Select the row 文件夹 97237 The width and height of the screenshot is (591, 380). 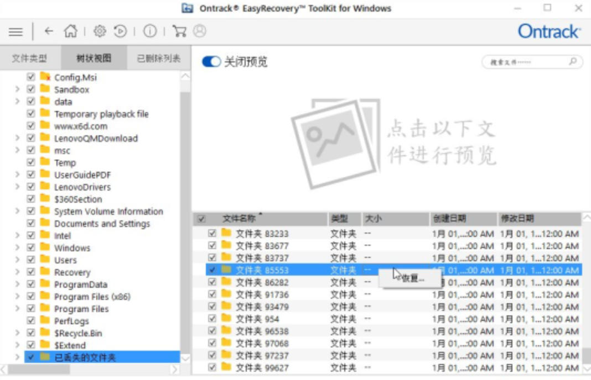pyautogui.click(x=394, y=355)
